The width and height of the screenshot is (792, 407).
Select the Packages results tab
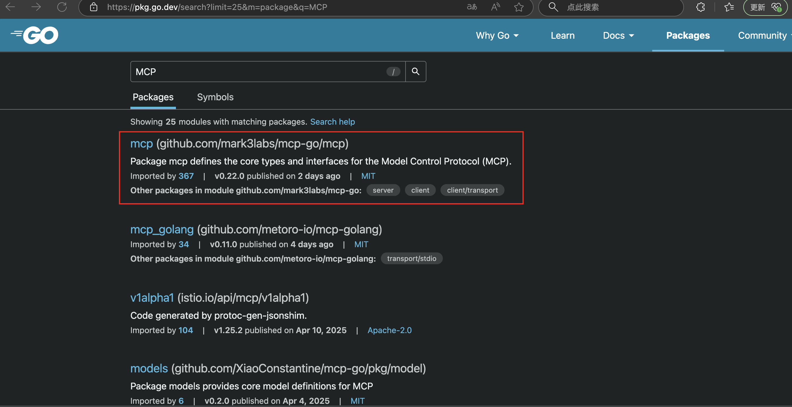coord(153,97)
